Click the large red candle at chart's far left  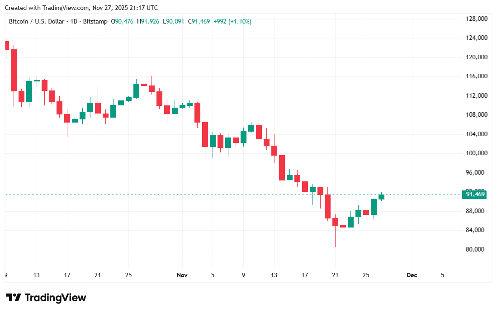click(14, 70)
